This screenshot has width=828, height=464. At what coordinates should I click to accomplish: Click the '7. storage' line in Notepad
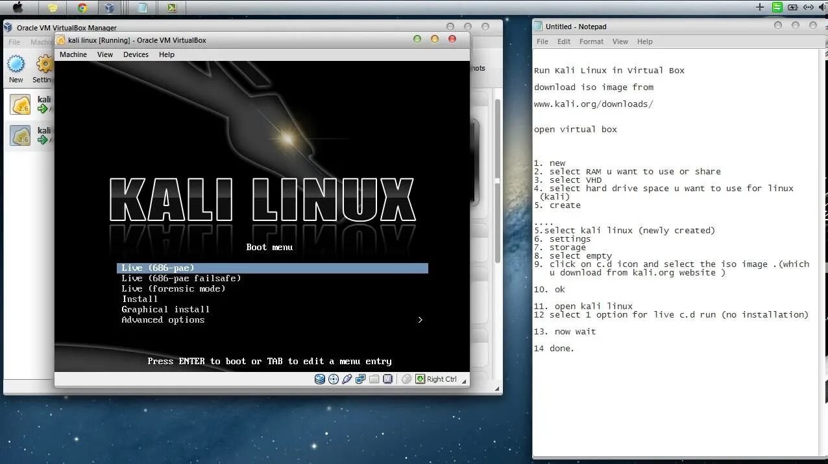pos(560,248)
